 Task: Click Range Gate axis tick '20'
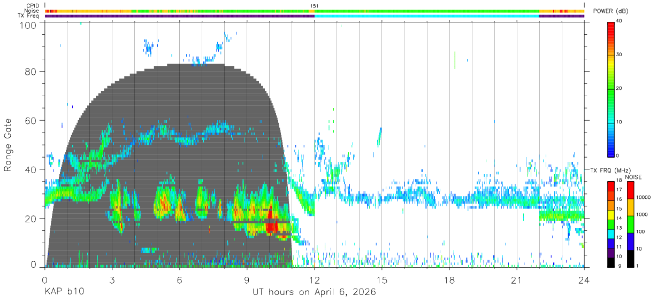30,219
